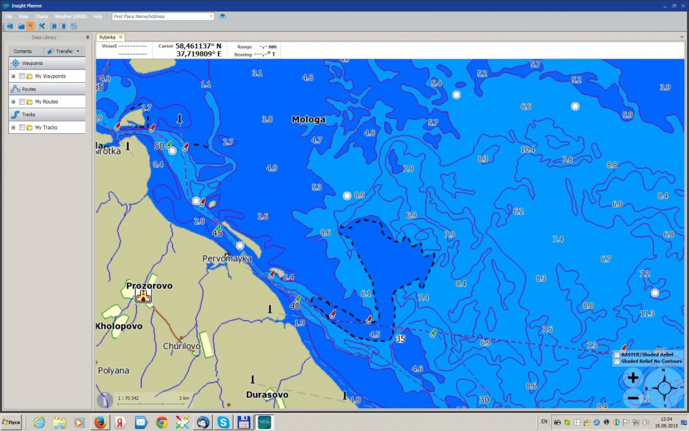Click the wrench and screwdriver tools icon
Screen dimensions: 689x431
click(42, 26)
